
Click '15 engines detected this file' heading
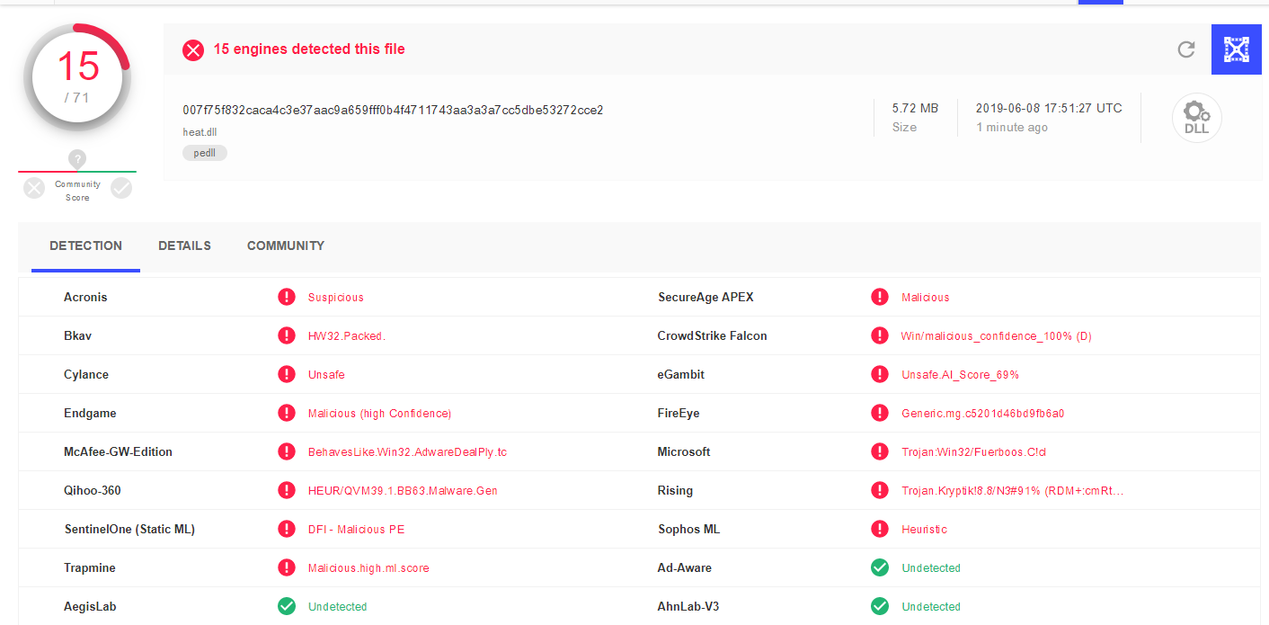pos(309,49)
